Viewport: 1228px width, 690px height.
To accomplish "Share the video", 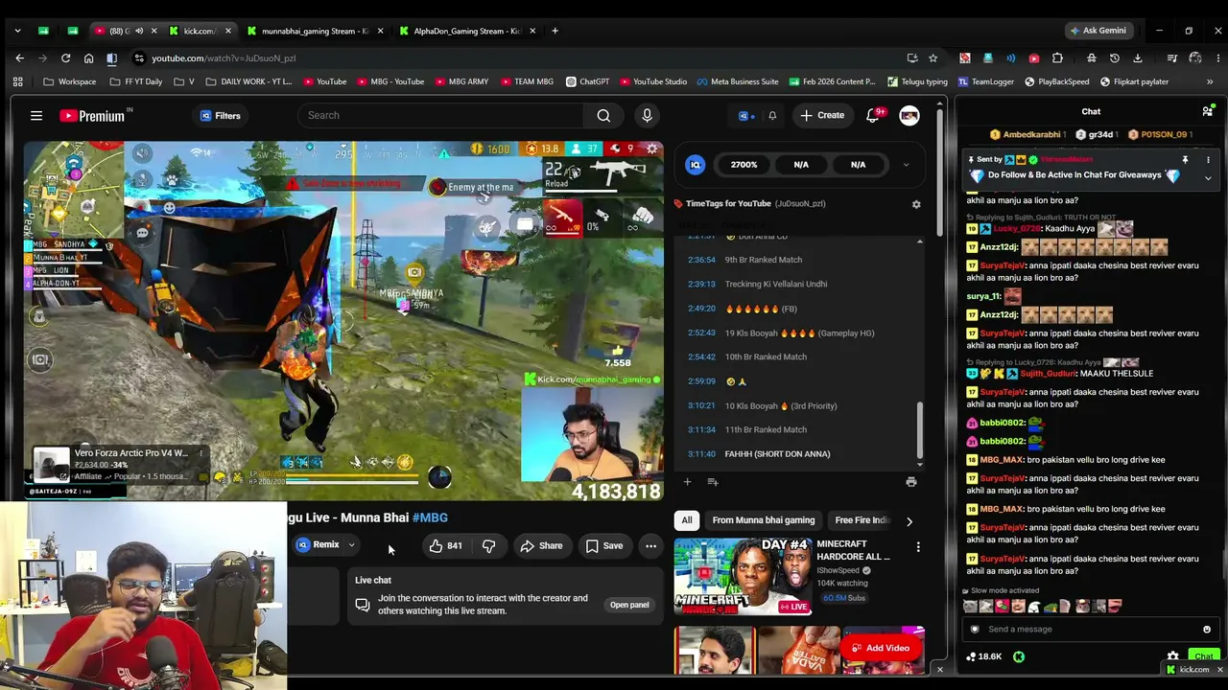I will [541, 546].
